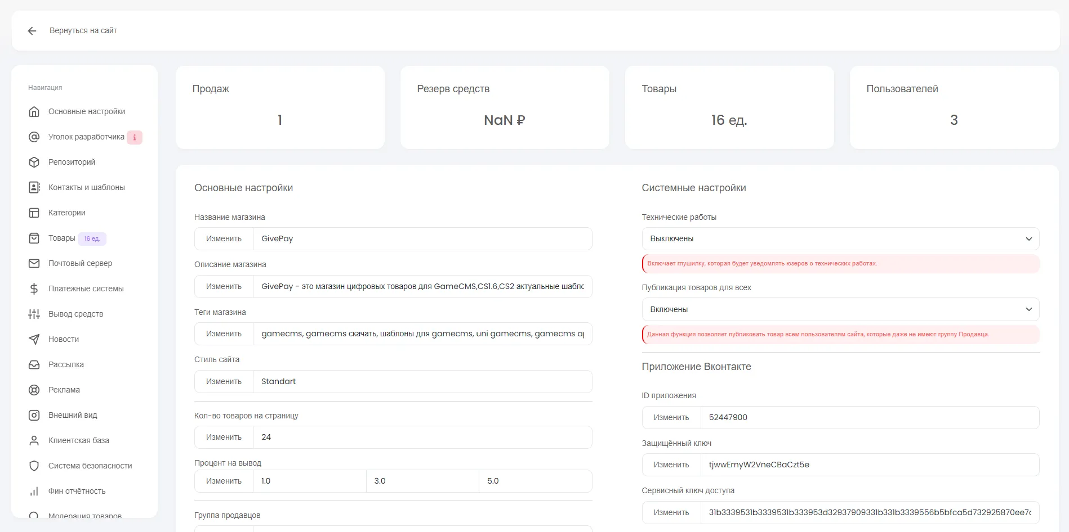Click Изменить next to the store name
Viewport: 1069px width, 532px height.
click(224, 239)
